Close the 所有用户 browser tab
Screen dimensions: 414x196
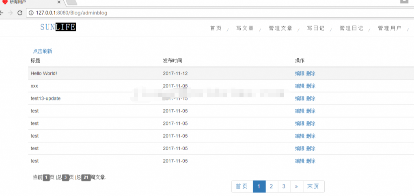point(58,2)
